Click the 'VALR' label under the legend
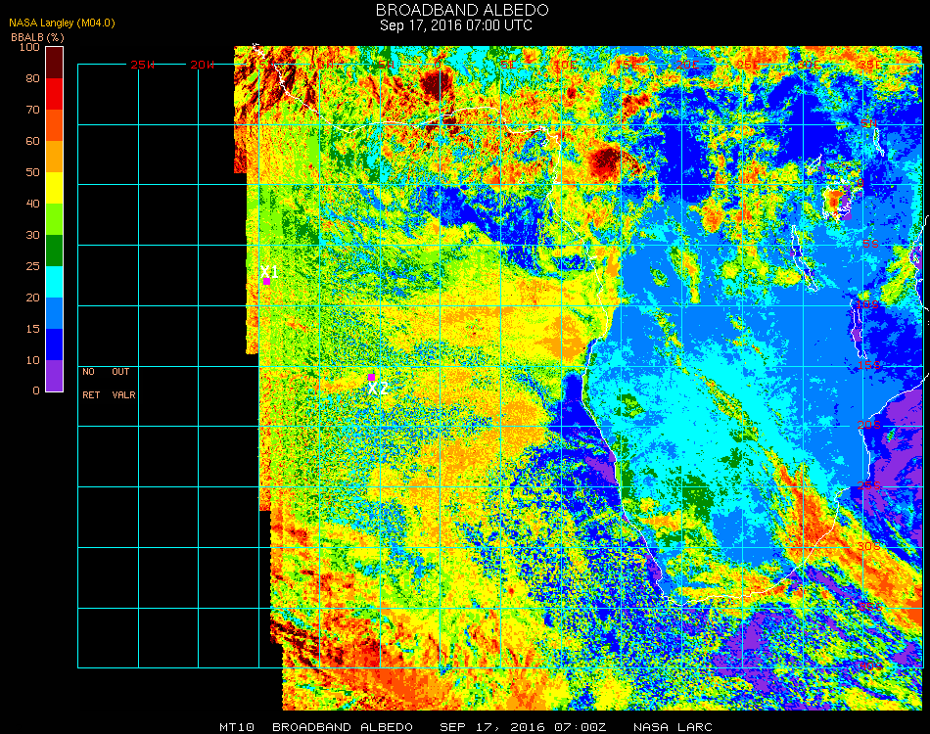 point(123,394)
